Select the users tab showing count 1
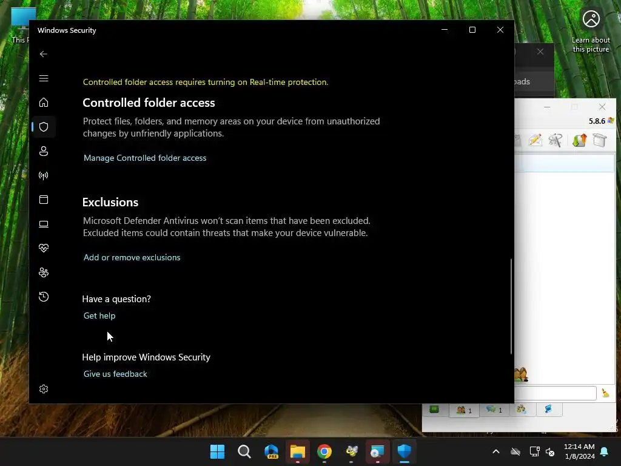 click(464, 410)
